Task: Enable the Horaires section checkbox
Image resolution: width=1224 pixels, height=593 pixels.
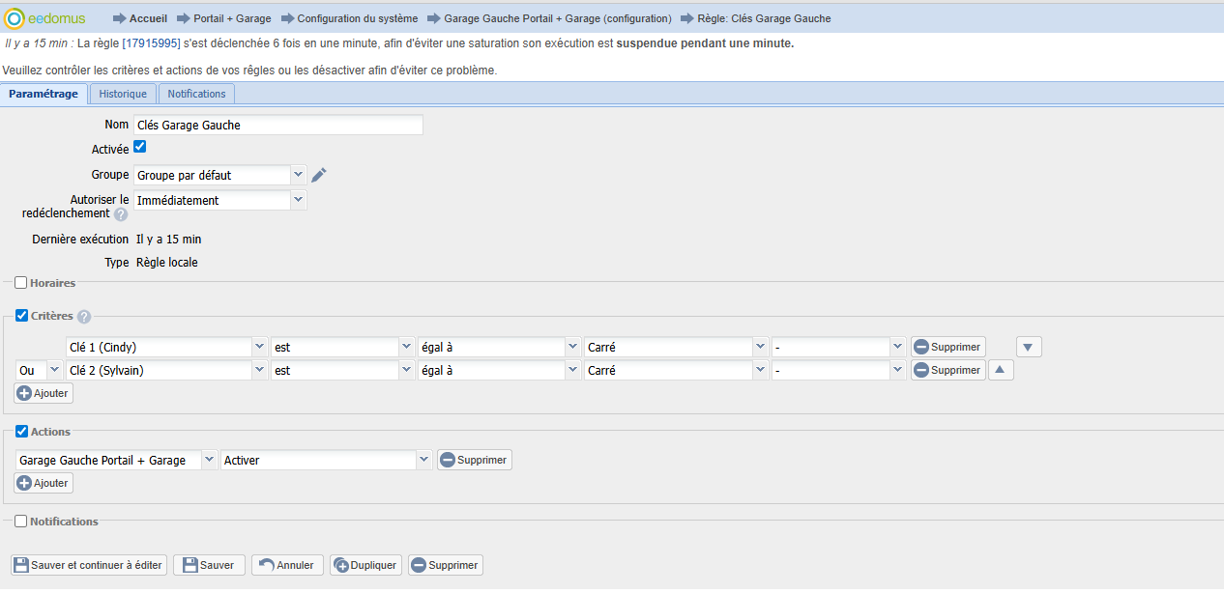Action: coord(21,283)
